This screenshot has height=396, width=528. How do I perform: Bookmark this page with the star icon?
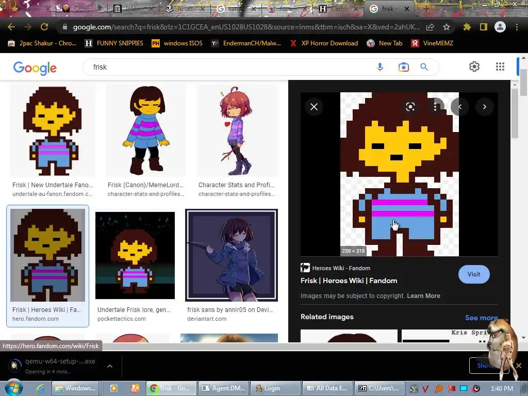pos(446,27)
